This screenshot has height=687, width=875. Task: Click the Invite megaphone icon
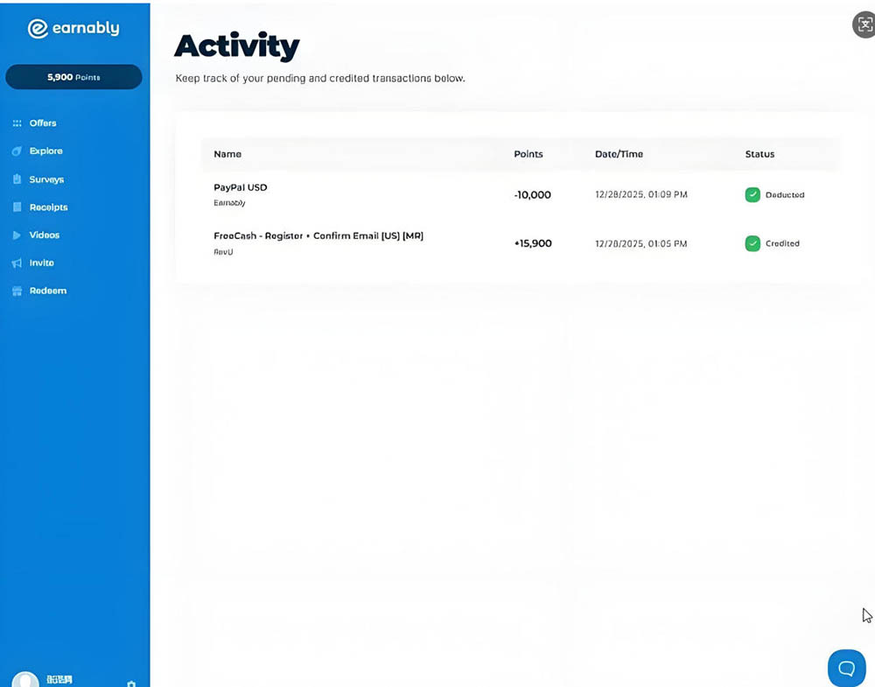pos(17,263)
